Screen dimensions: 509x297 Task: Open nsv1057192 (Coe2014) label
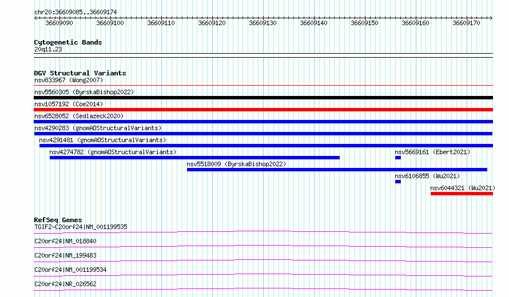[x=69, y=104]
